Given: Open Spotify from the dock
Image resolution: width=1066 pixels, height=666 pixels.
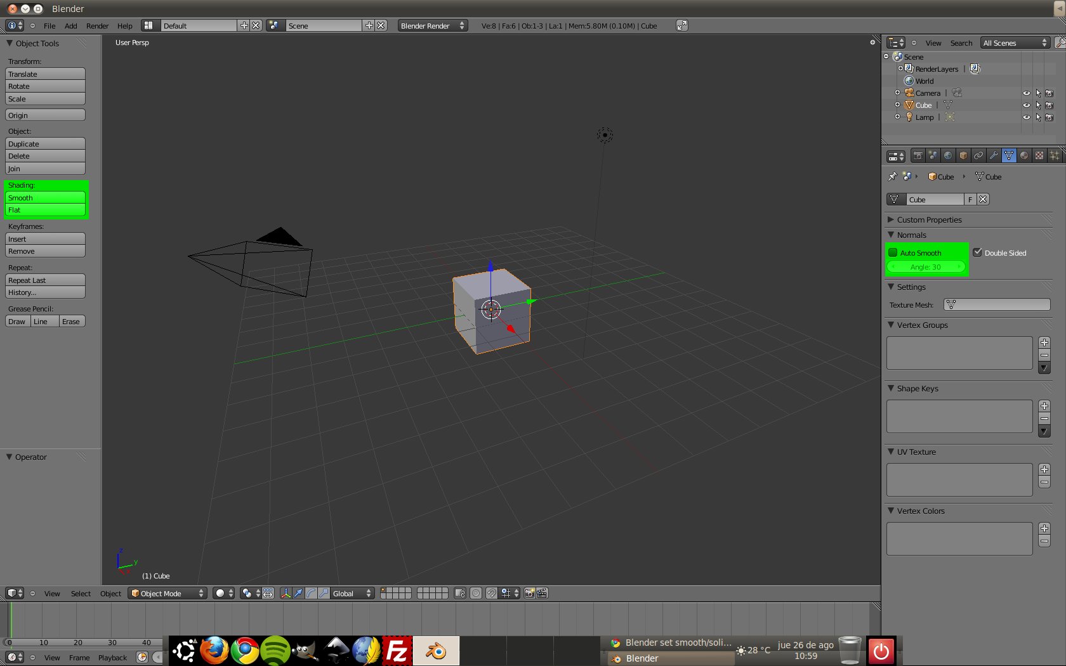Looking at the screenshot, I should click(275, 651).
